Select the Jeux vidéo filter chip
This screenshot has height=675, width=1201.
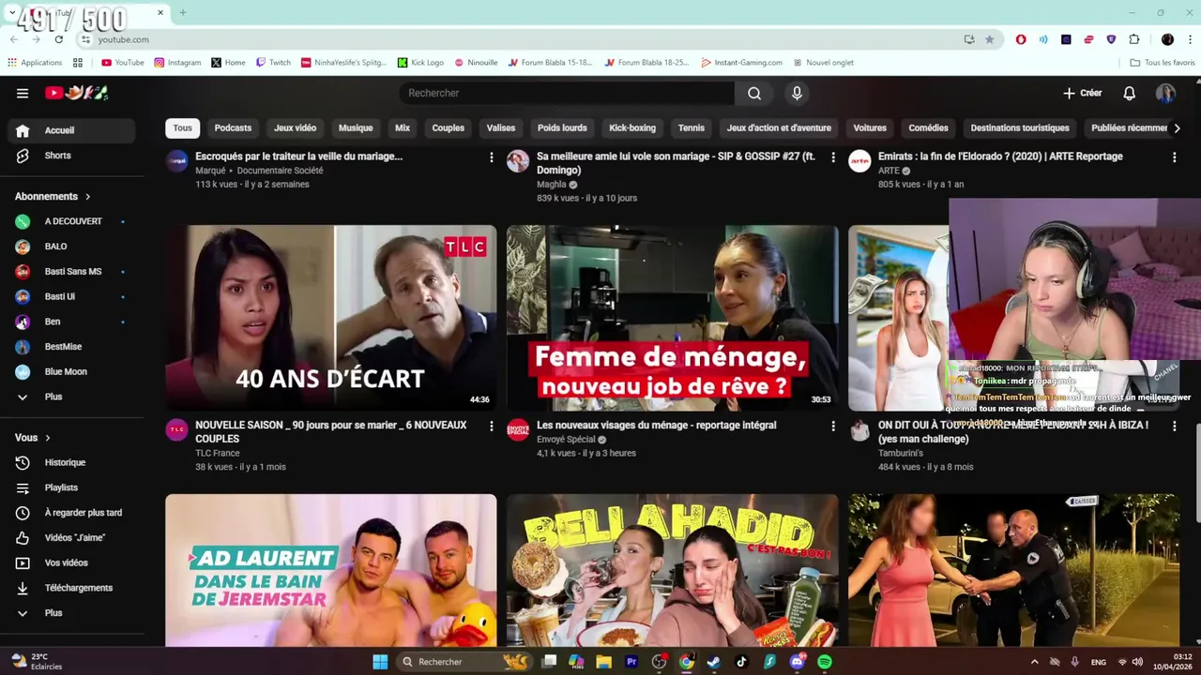(295, 127)
